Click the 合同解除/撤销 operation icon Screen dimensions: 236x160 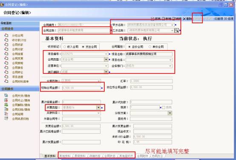pos(6,105)
